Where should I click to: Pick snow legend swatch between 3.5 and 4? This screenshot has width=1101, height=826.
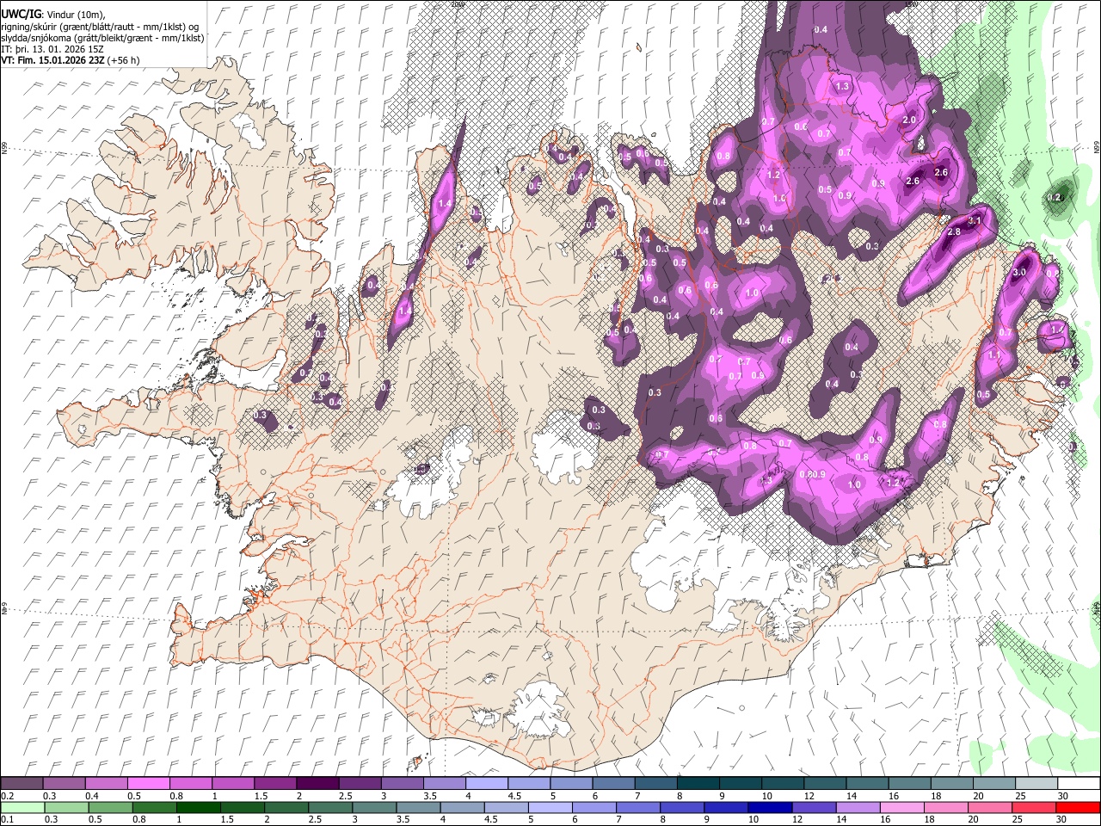[444, 784]
